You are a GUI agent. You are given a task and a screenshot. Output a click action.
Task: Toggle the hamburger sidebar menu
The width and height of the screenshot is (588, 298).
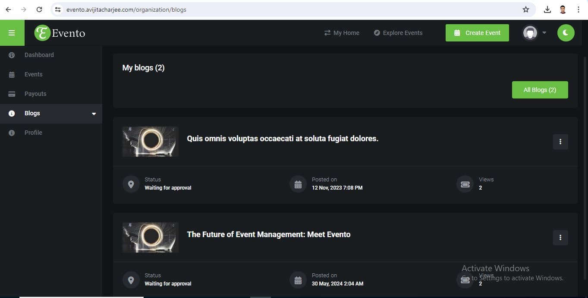tap(12, 33)
